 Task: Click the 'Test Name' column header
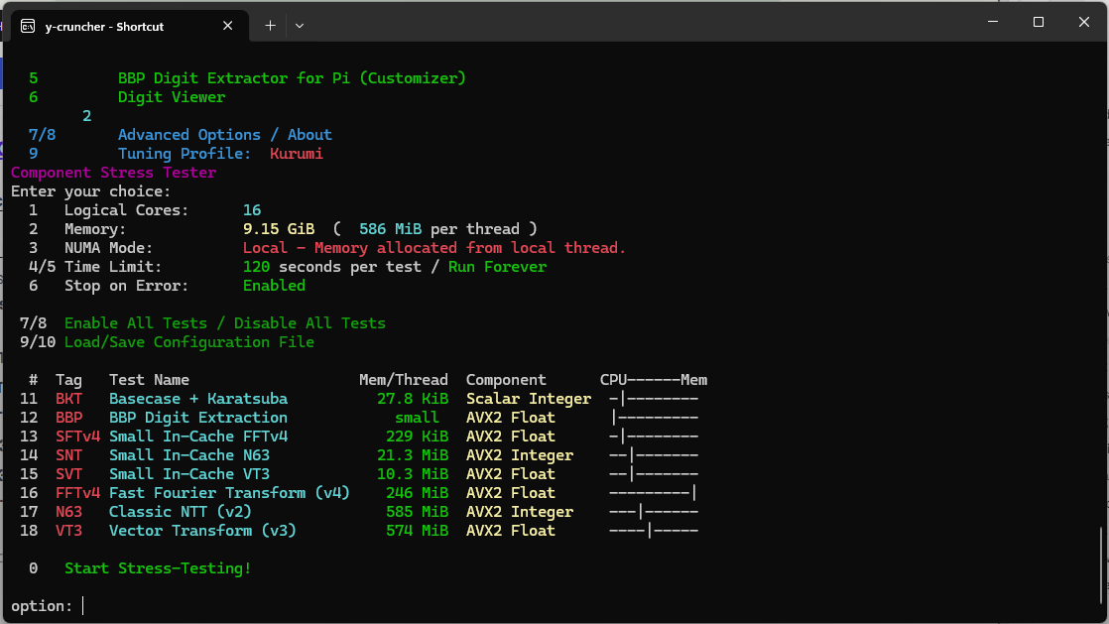pos(149,380)
